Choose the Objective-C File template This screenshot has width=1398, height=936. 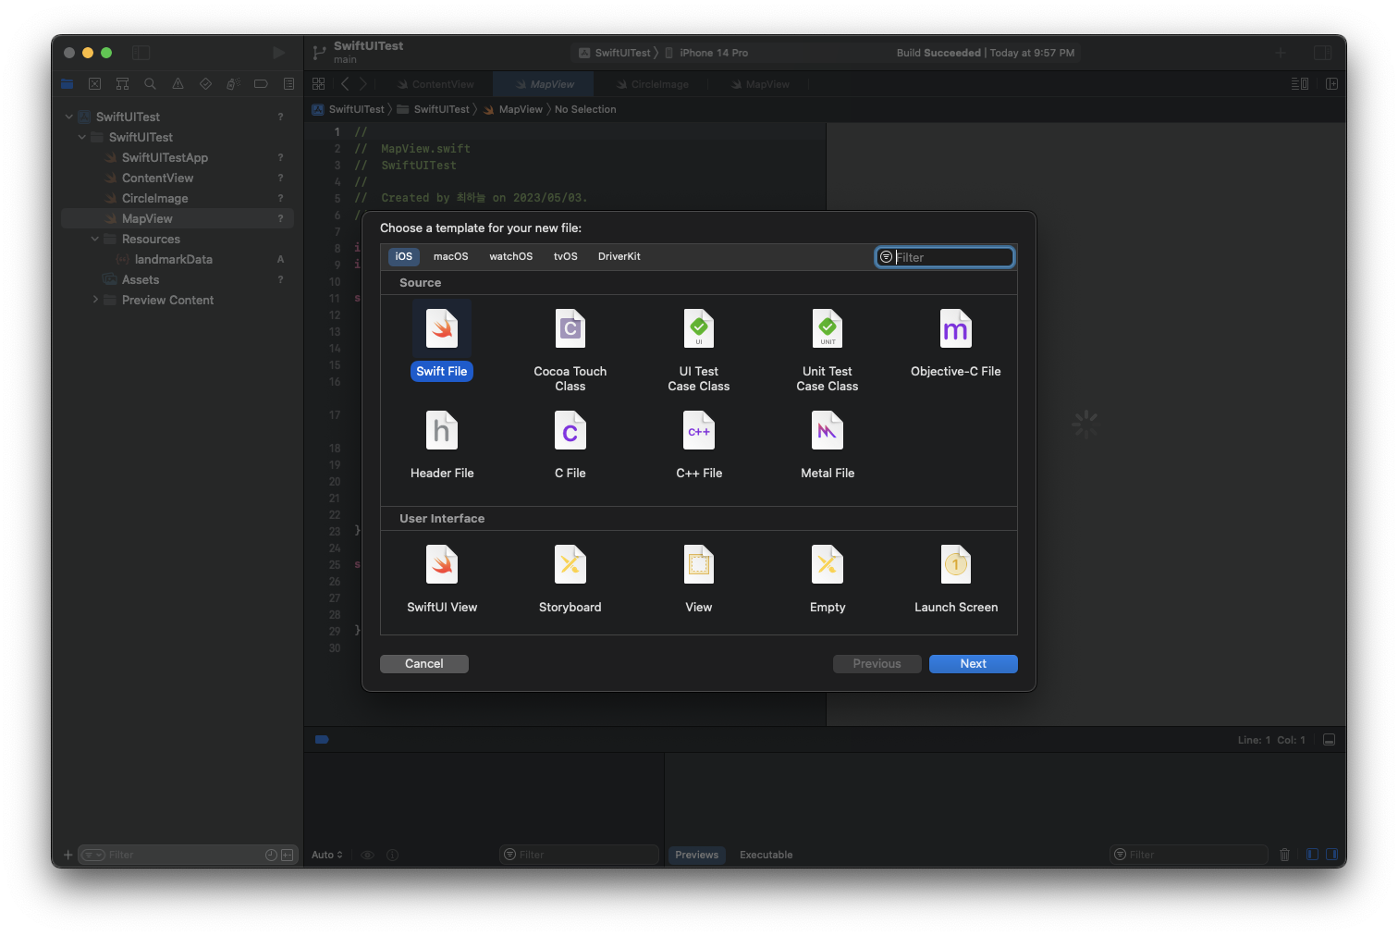956,341
